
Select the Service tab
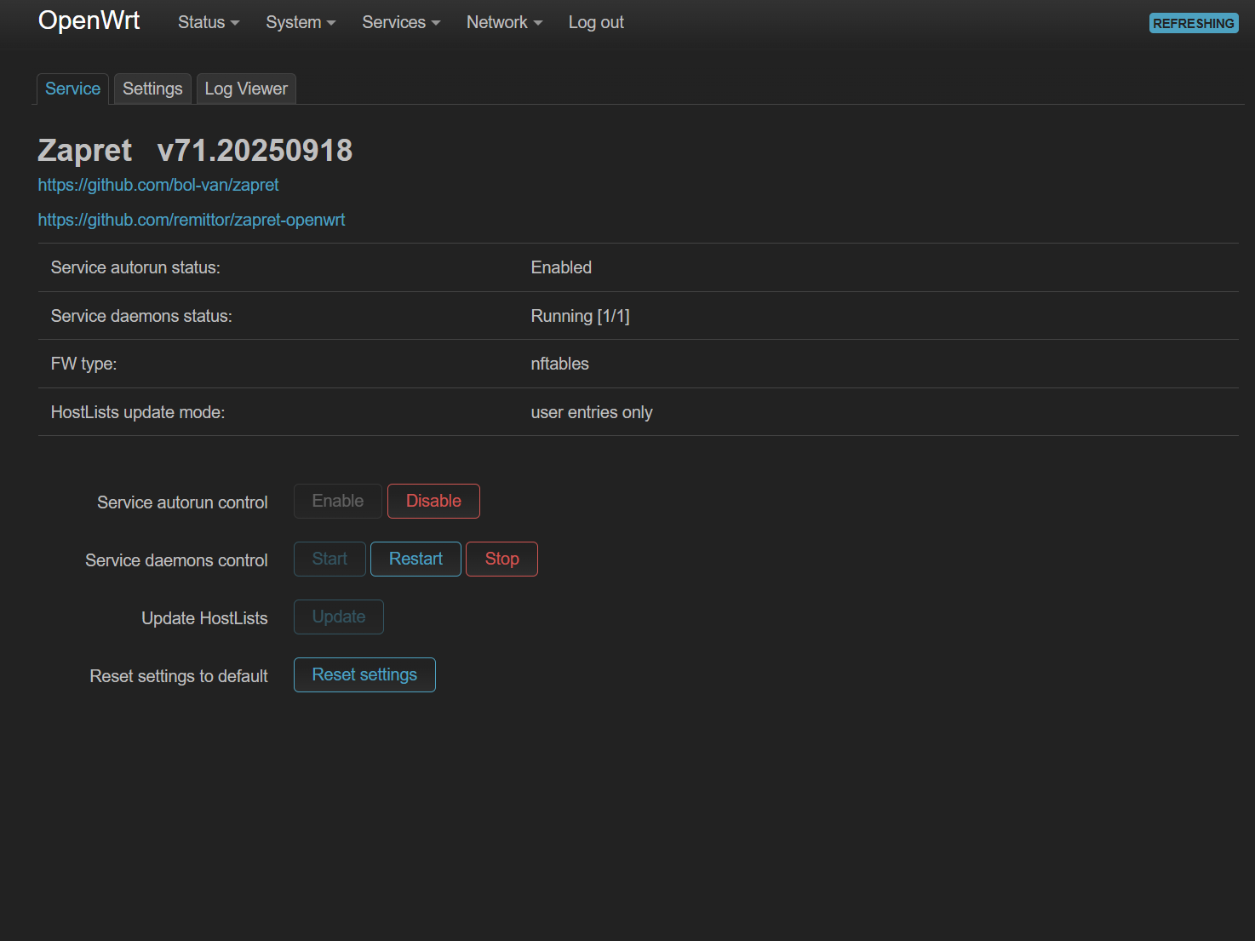72,89
